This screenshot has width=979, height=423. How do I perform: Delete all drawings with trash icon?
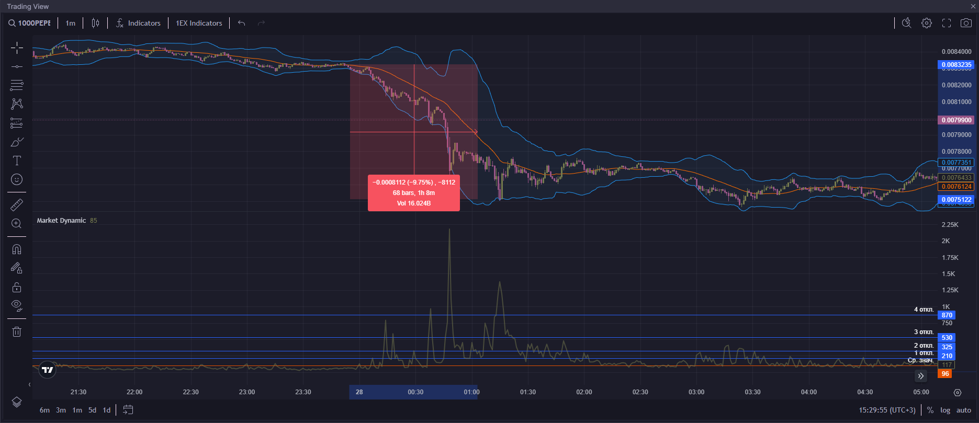click(x=17, y=331)
